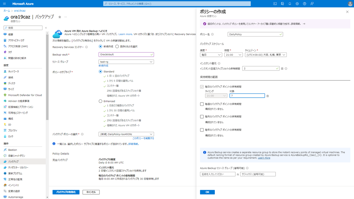
Task: Edit instant restore snapshot retention days field
Action: (x=261, y=68)
